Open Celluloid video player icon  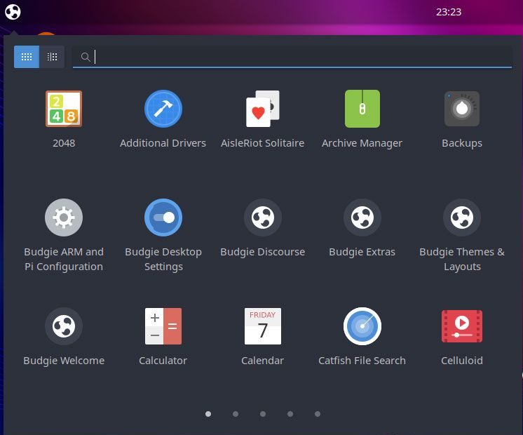(x=461, y=326)
